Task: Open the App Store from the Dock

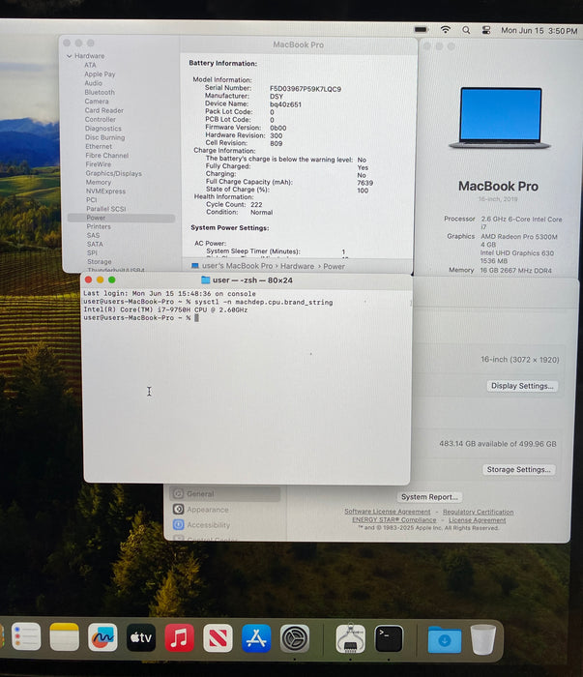Action: 256,638
